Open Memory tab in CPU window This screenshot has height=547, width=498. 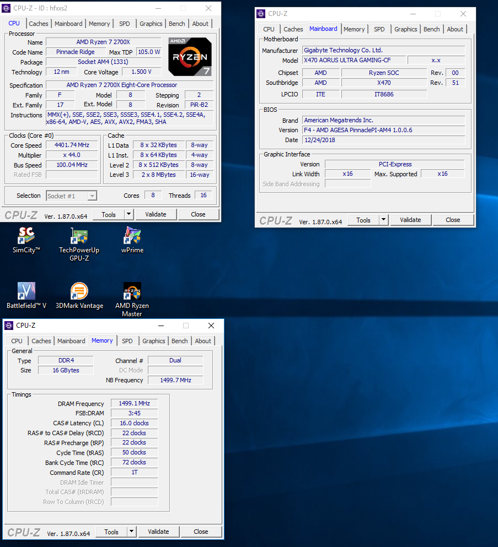tap(99, 24)
